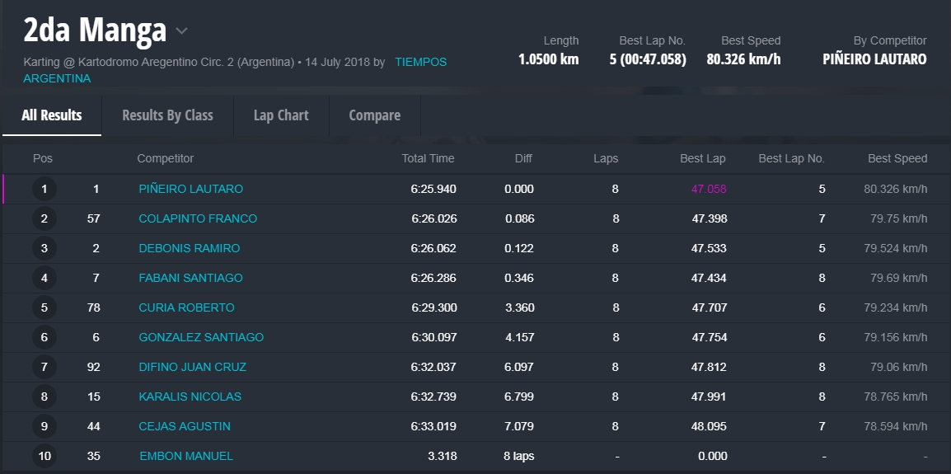Open the TIEMPOS ARGENTINA organizer link

[x=420, y=62]
